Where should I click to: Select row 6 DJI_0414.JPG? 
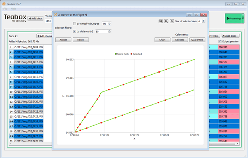click(29, 72)
